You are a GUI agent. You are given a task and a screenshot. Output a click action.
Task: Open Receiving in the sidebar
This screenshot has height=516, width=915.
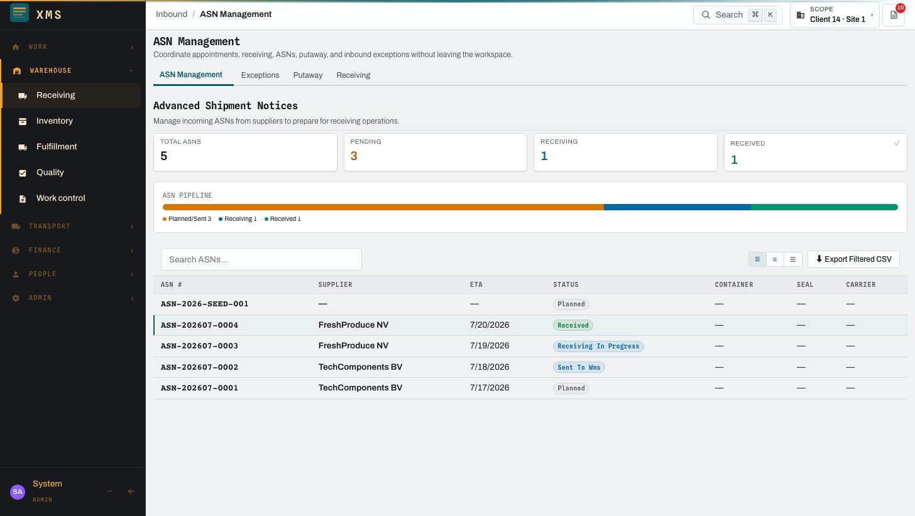coord(71,95)
